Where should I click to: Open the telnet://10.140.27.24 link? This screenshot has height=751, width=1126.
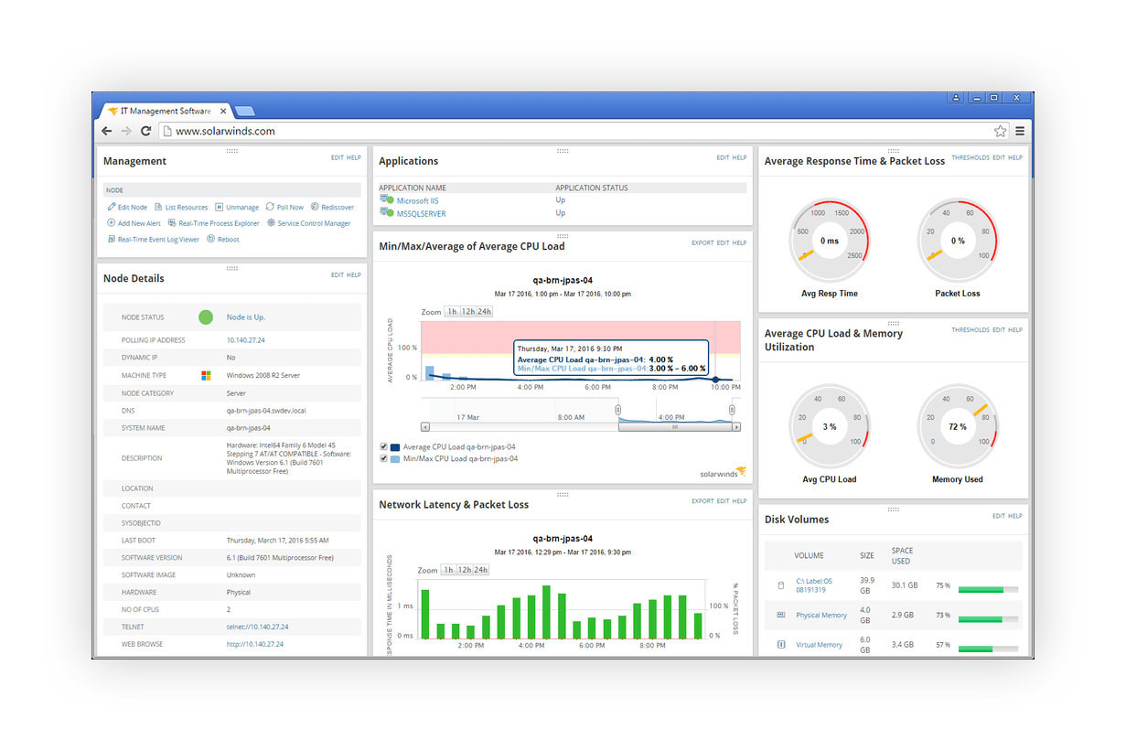257,627
